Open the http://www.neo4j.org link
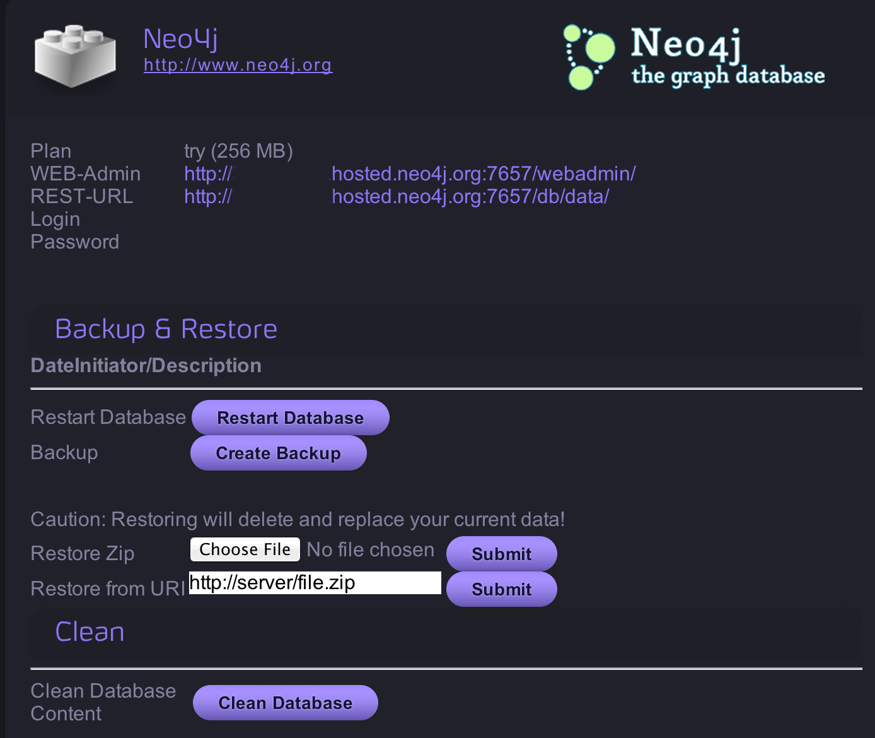875x738 pixels. pyautogui.click(x=238, y=65)
